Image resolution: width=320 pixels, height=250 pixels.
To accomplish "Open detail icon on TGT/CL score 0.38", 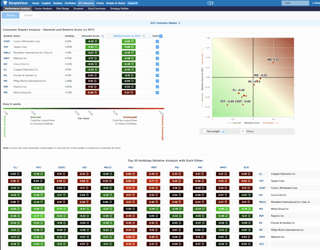I will [18, 181].
